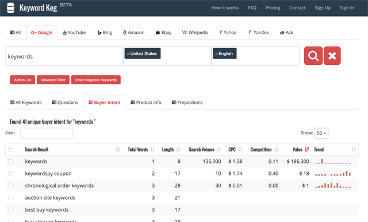Open the Product Info tab
Screen dimensions: 368x222
(x=146, y=103)
